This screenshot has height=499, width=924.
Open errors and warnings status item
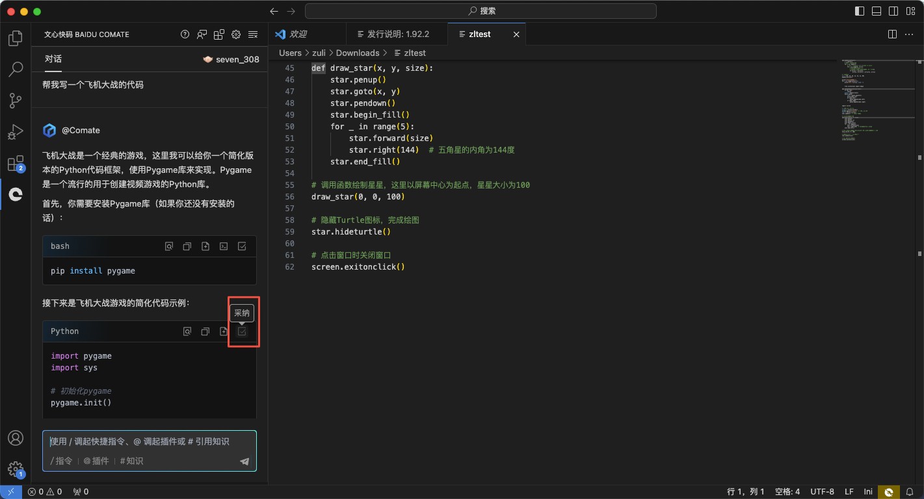45,492
